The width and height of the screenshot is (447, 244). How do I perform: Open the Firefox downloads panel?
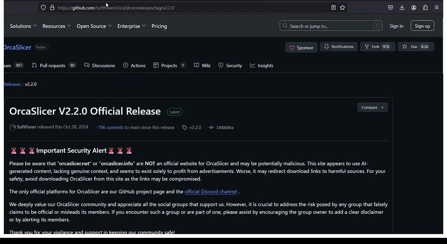[402, 8]
